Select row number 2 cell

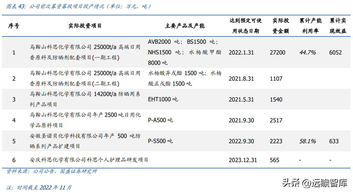click(14, 79)
